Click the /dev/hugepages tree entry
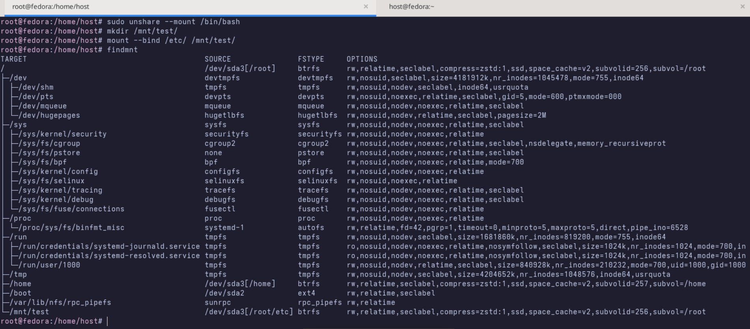 coord(49,115)
